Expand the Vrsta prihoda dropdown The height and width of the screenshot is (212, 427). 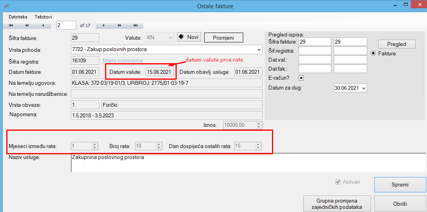(259, 50)
